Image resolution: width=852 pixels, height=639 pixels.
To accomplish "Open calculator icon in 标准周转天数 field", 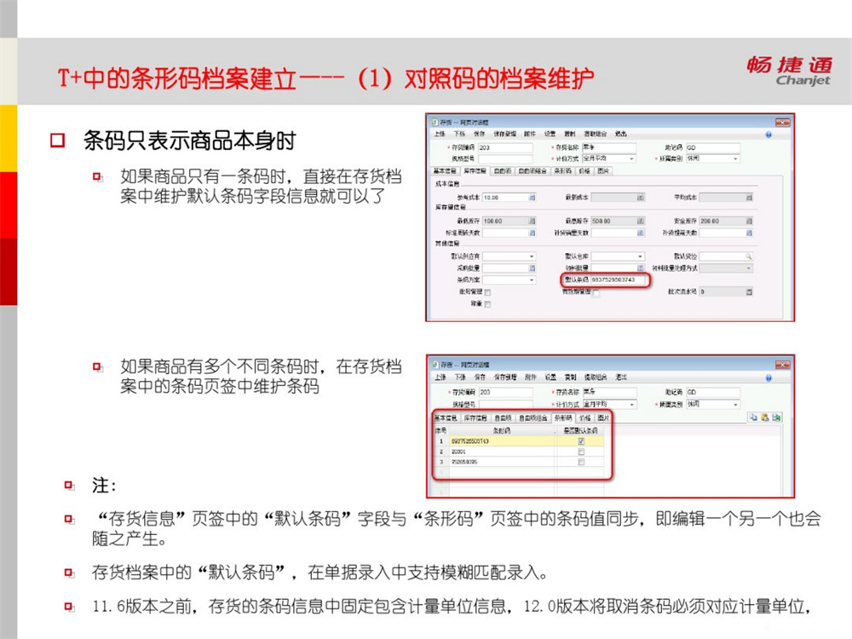I will [x=532, y=233].
